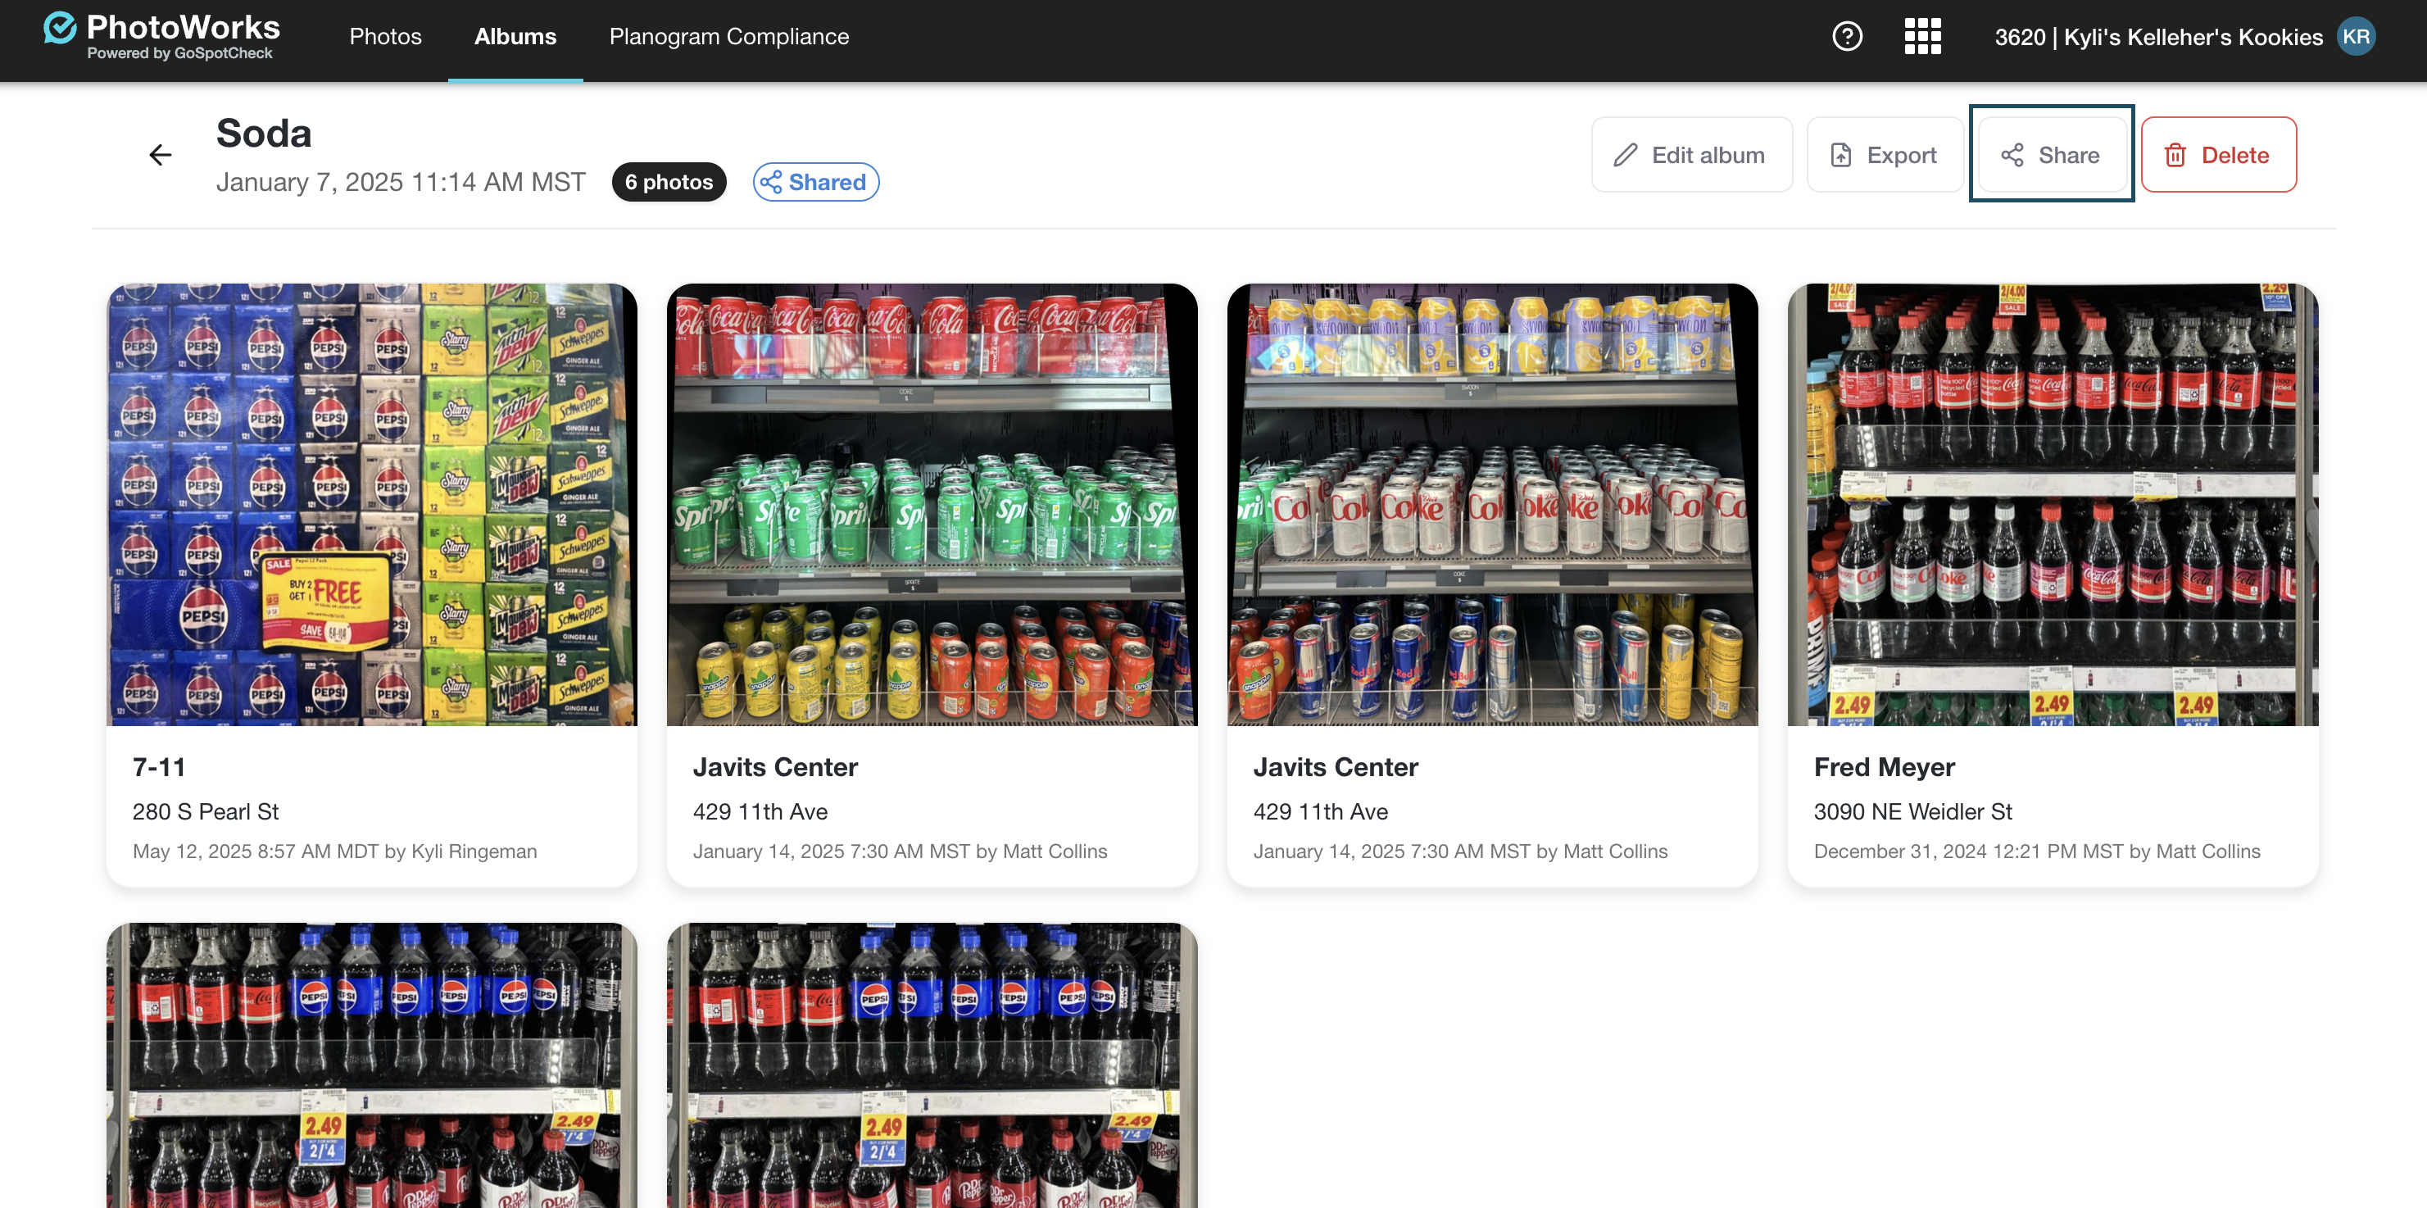2427x1208 pixels.
Task: Click the Fred Meyer store name
Action: [x=1885, y=767]
